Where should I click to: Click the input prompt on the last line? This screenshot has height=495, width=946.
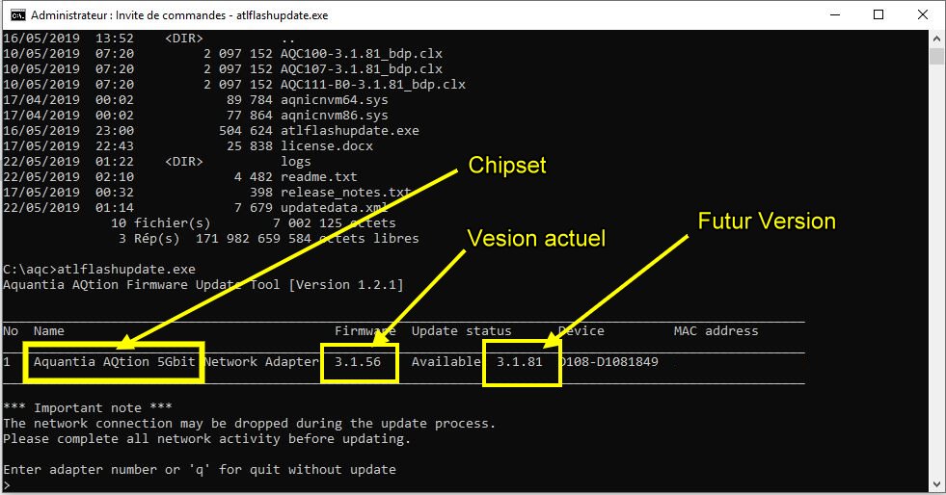tap(8, 485)
